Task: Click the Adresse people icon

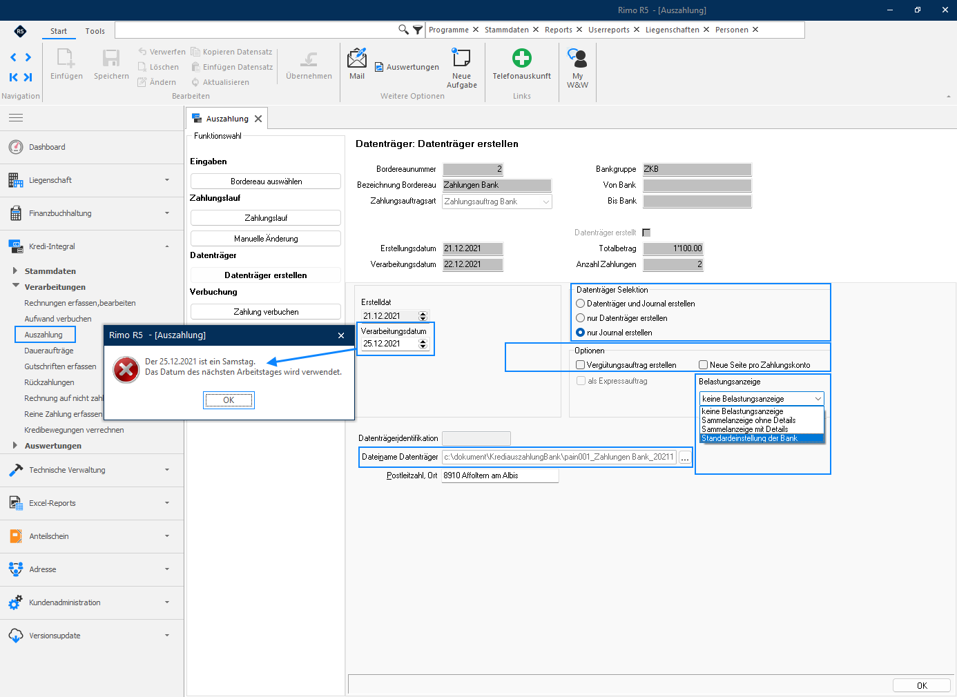Action: pos(16,569)
